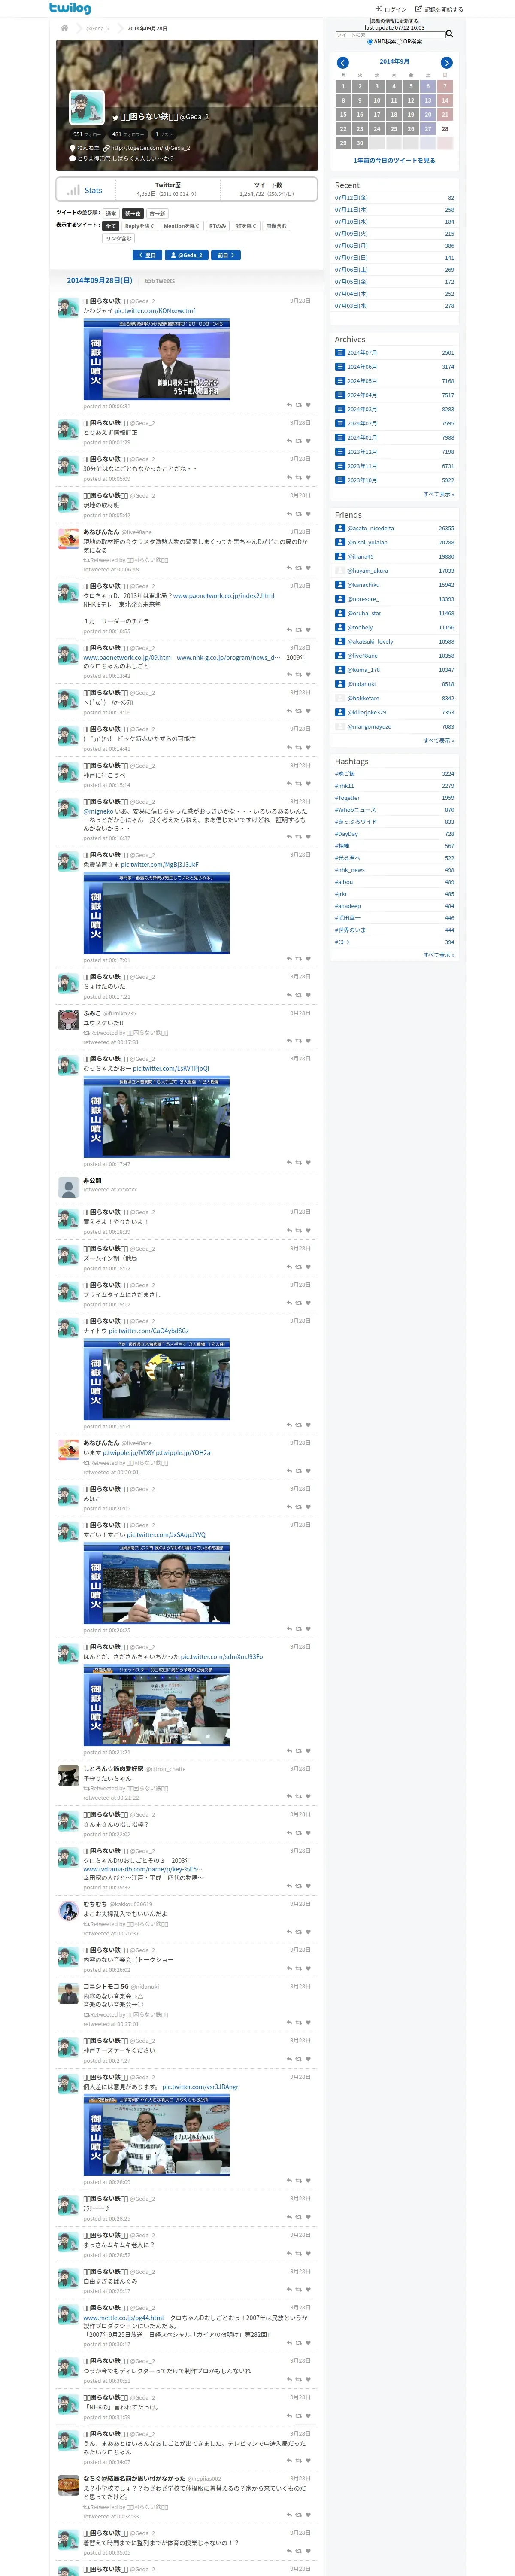Expand all Friends with すべて表示
This screenshot has height=2576, width=515.
(x=438, y=741)
